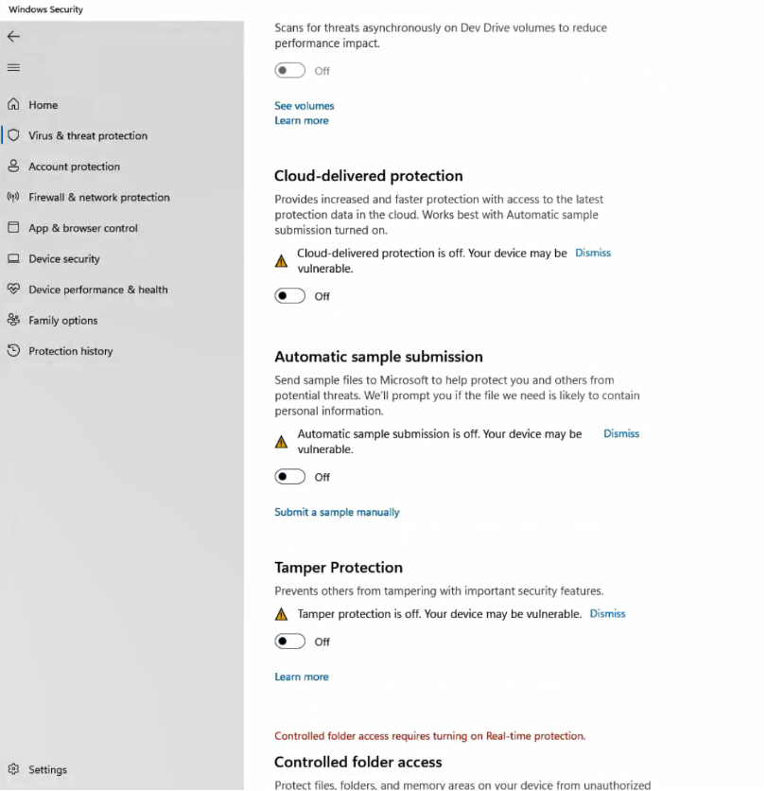Click the Device security laptop icon
The height and width of the screenshot is (791, 767).
(13, 258)
